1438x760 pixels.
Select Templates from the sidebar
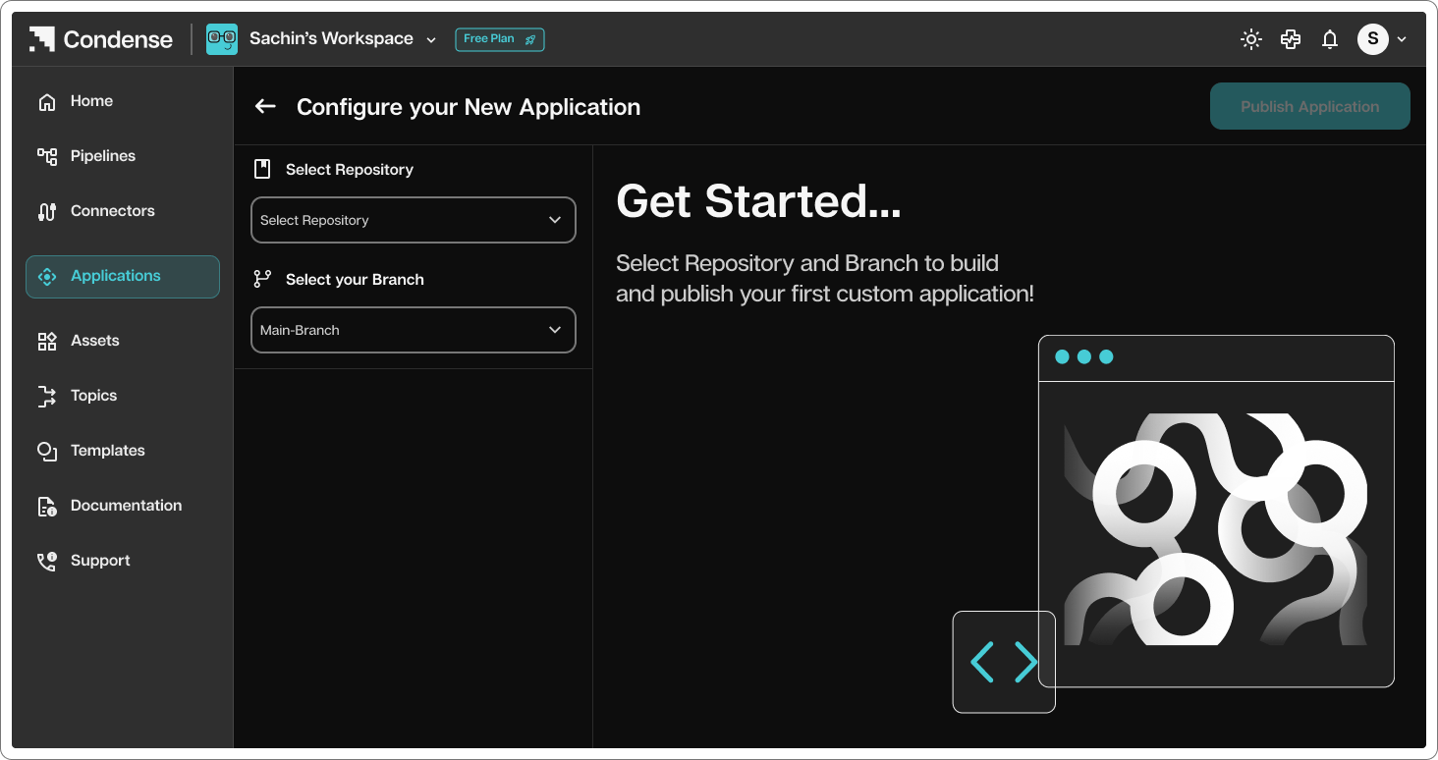pos(123,451)
